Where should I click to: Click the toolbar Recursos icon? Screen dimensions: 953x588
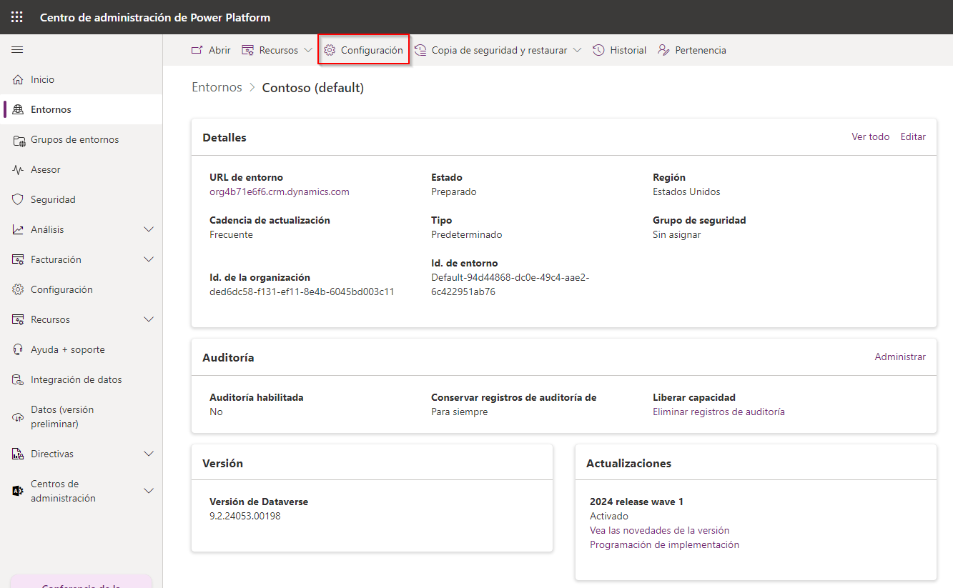click(247, 50)
